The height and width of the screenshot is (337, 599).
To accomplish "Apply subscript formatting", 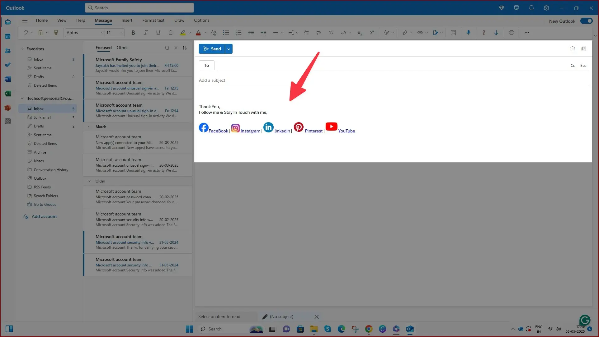I will 359,33.
